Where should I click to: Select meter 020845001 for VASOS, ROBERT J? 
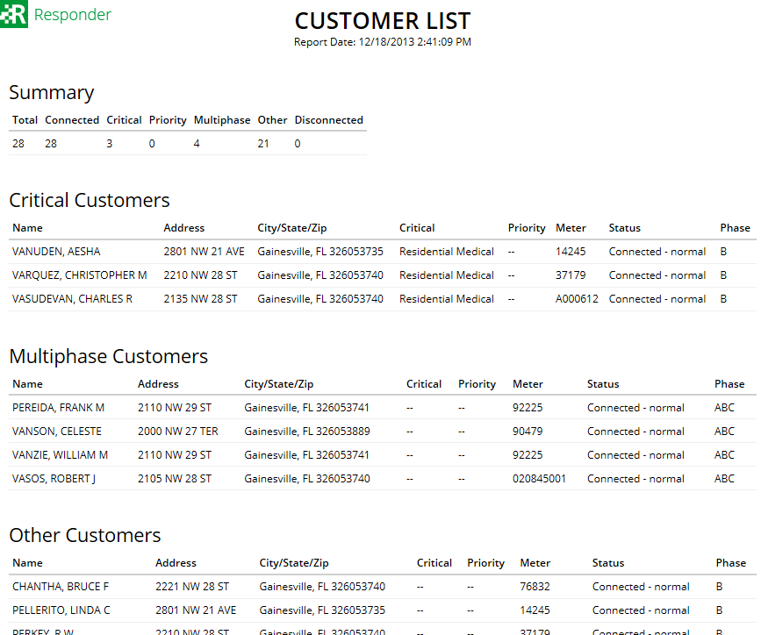coord(539,479)
